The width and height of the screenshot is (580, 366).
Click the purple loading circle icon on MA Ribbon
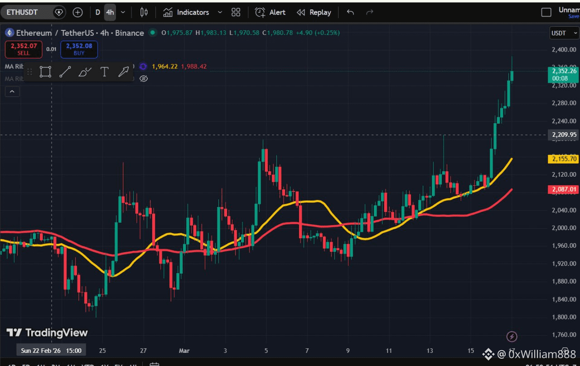tap(143, 66)
